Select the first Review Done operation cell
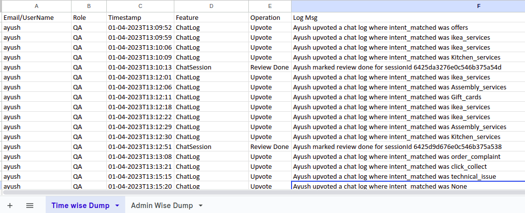The width and height of the screenshot is (525, 213). [270, 67]
